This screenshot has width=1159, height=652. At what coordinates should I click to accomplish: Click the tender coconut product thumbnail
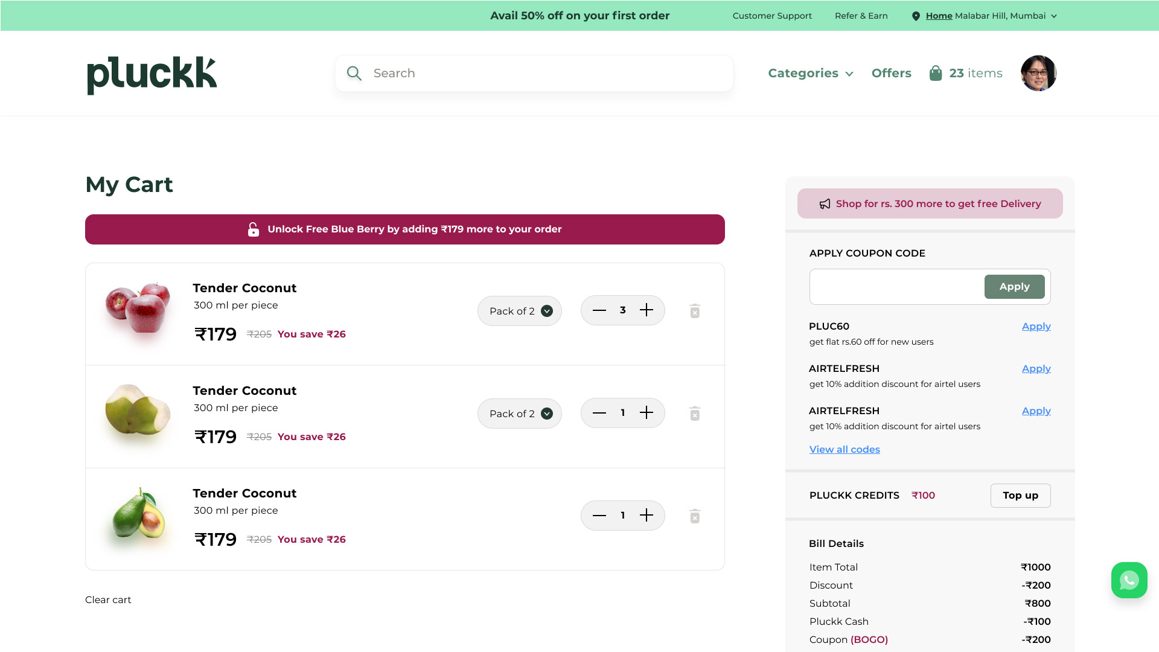tap(138, 411)
